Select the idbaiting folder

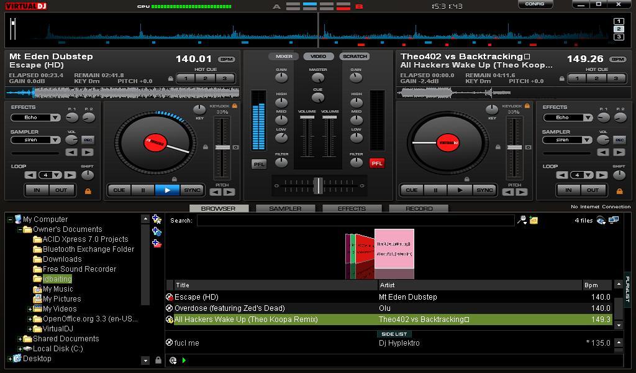tap(57, 279)
